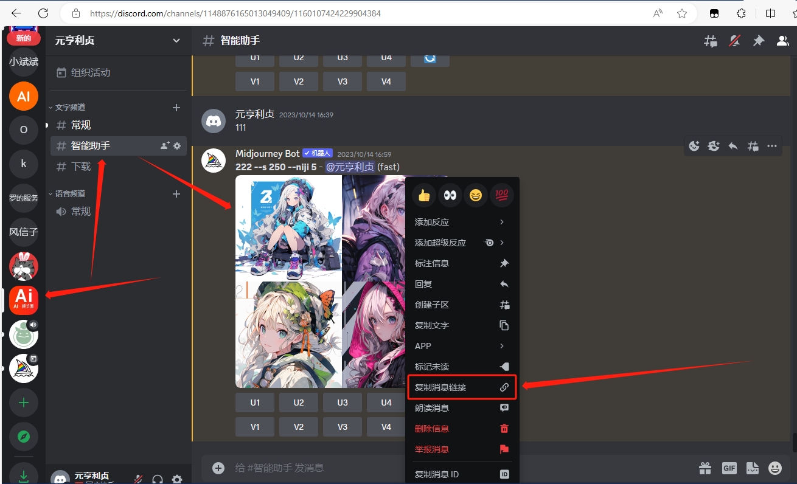Open the red Ai server icon
Screen dimensions: 797x484
24,300
